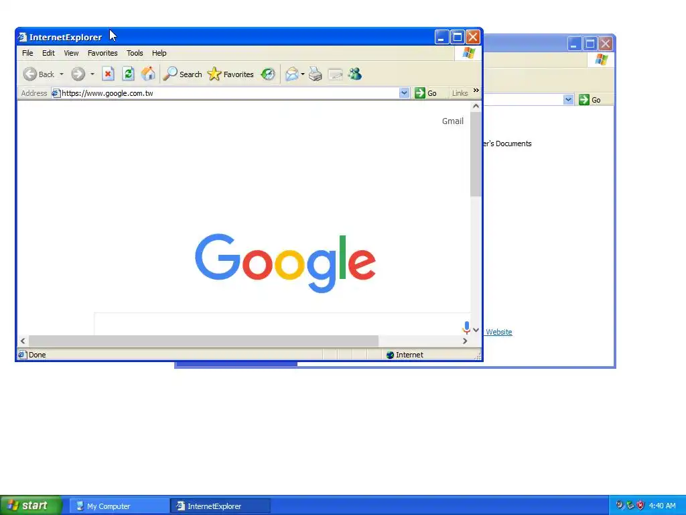
Task: Open the Tools menu
Action: (x=135, y=53)
